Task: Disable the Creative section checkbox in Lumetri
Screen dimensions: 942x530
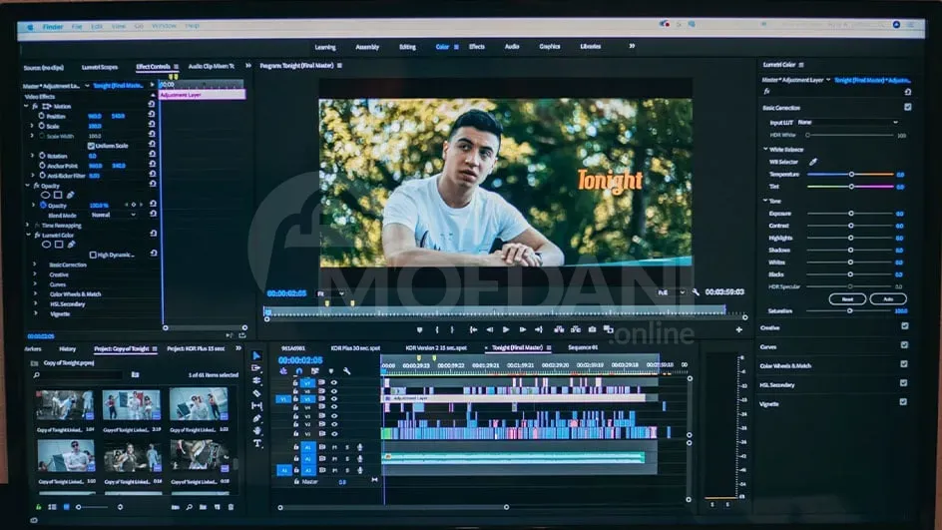Action: pos(905,326)
